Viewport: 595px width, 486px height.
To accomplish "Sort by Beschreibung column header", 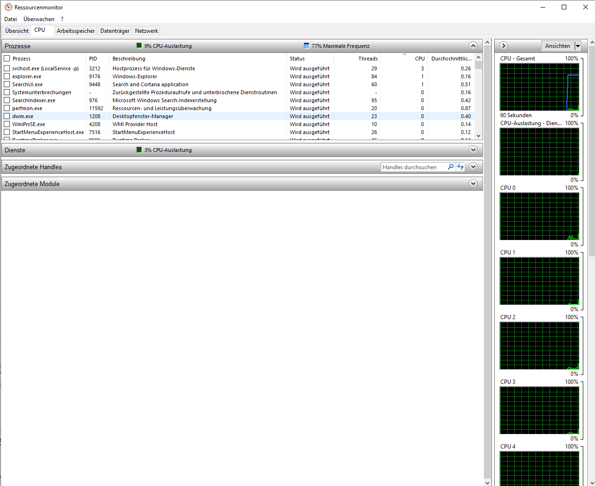I will coord(198,59).
